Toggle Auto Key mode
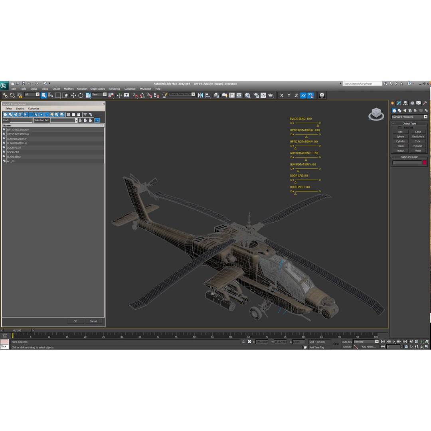The image size is (431, 431). [347, 342]
